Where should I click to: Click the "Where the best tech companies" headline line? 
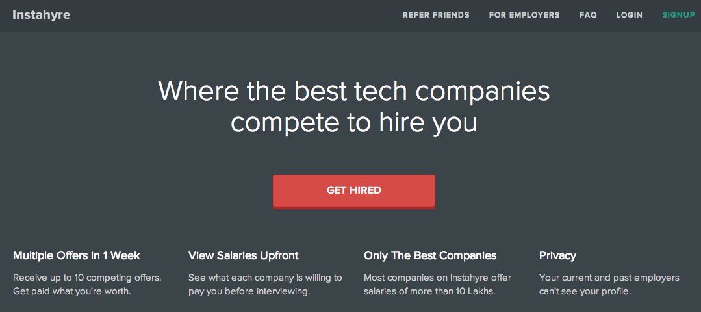point(354,91)
